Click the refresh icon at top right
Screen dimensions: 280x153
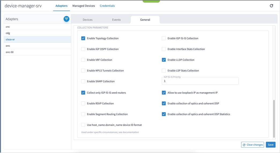point(271,6)
